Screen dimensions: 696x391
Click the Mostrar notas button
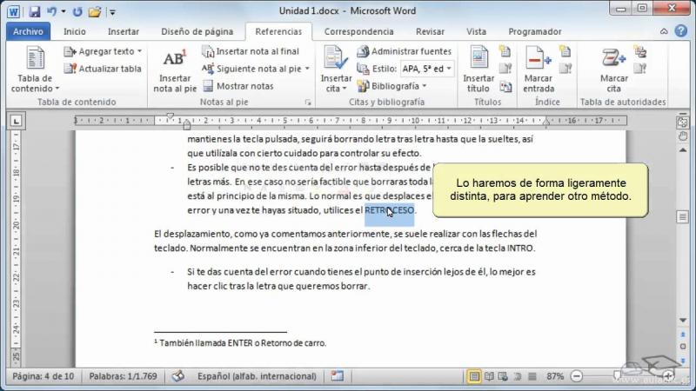(238, 86)
